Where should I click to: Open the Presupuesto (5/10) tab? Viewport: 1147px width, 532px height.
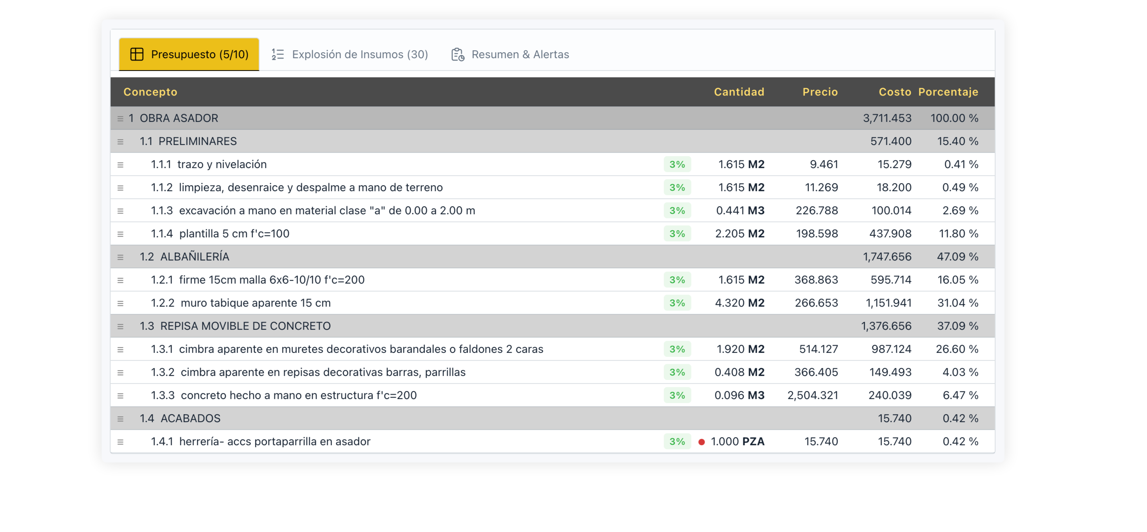coord(189,54)
